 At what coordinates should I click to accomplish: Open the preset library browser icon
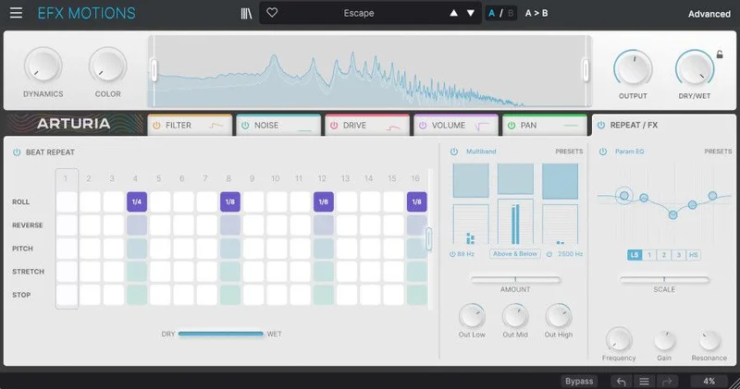click(246, 13)
